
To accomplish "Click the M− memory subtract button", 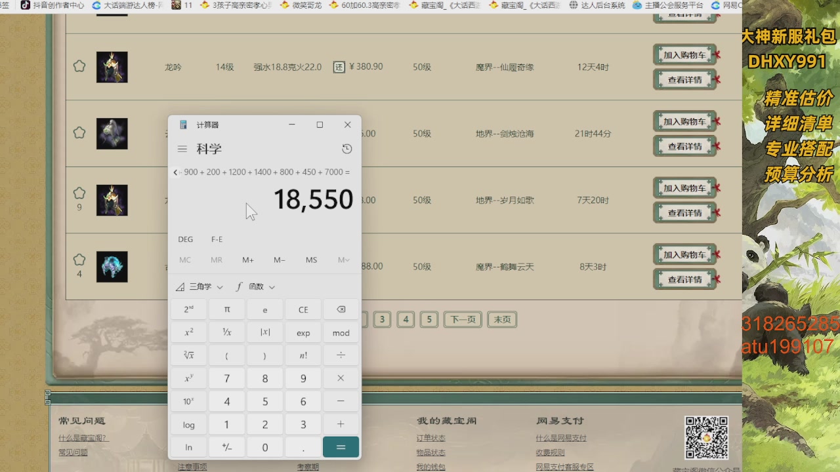I will [x=280, y=260].
